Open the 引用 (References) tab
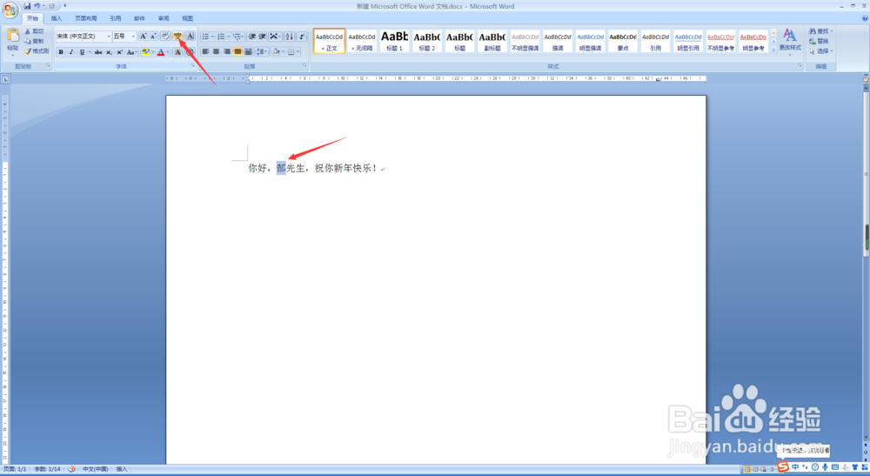This screenshot has height=476, width=870. pyautogui.click(x=116, y=18)
